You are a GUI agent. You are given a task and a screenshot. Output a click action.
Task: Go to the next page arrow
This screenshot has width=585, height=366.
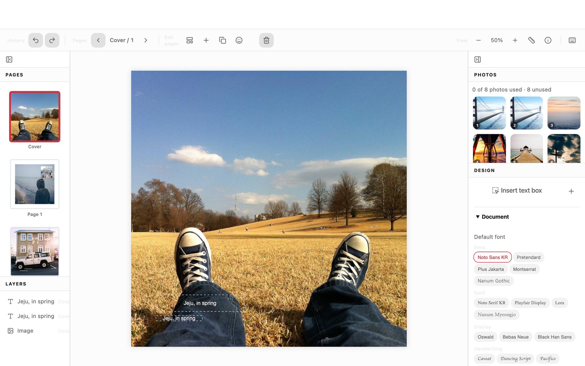click(x=146, y=40)
